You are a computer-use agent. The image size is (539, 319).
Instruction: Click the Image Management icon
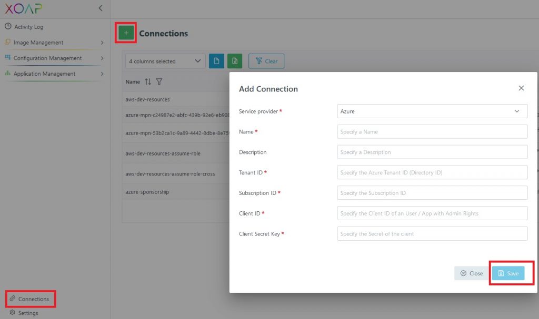7,42
